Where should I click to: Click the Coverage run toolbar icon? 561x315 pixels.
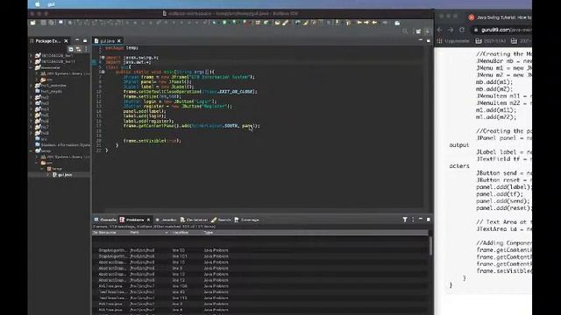[234, 23]
